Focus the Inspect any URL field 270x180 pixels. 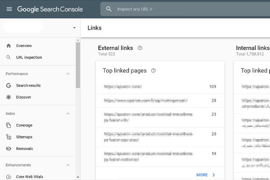tap(185, 9)
